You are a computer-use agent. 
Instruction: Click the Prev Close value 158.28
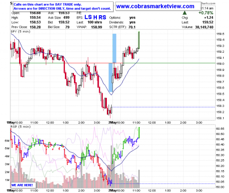(35, 27)
